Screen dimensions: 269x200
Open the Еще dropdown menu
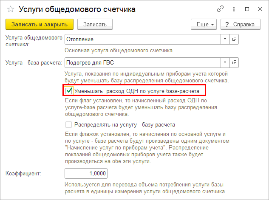click(x=204, y=24)
